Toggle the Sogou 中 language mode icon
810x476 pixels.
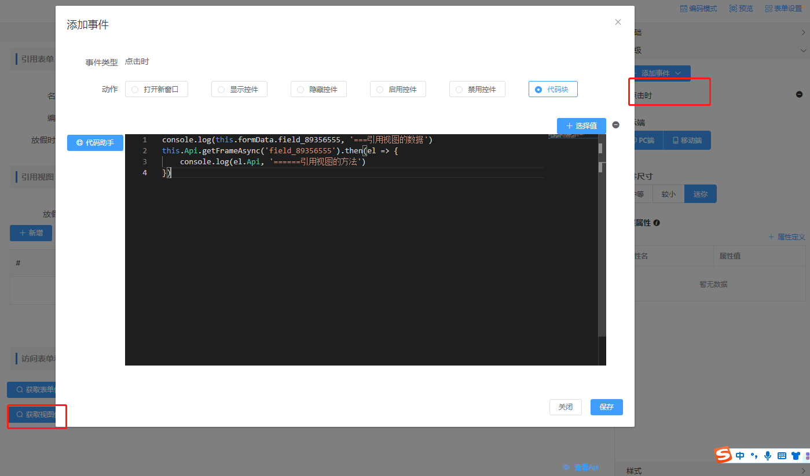(x=740, y=456)
